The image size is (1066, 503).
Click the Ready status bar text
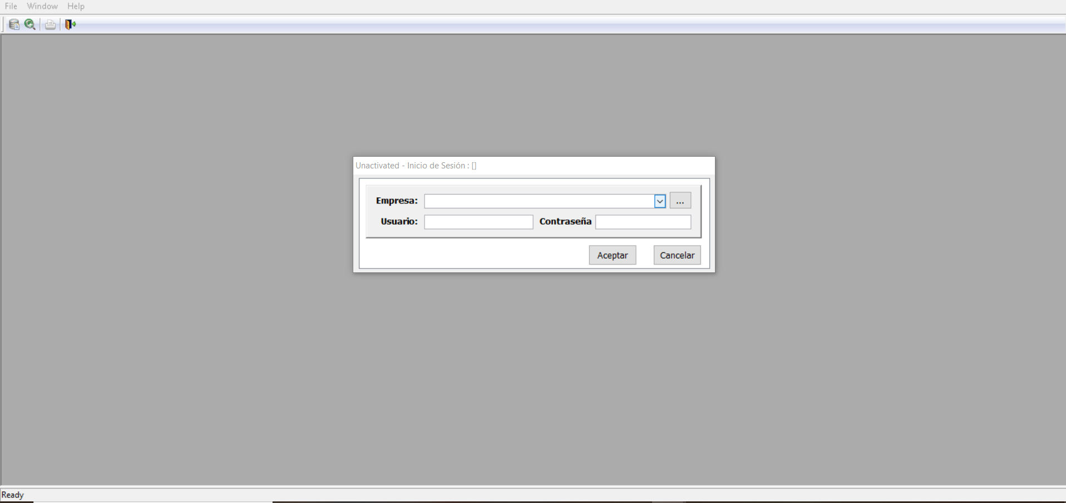[x=13, y=495]
